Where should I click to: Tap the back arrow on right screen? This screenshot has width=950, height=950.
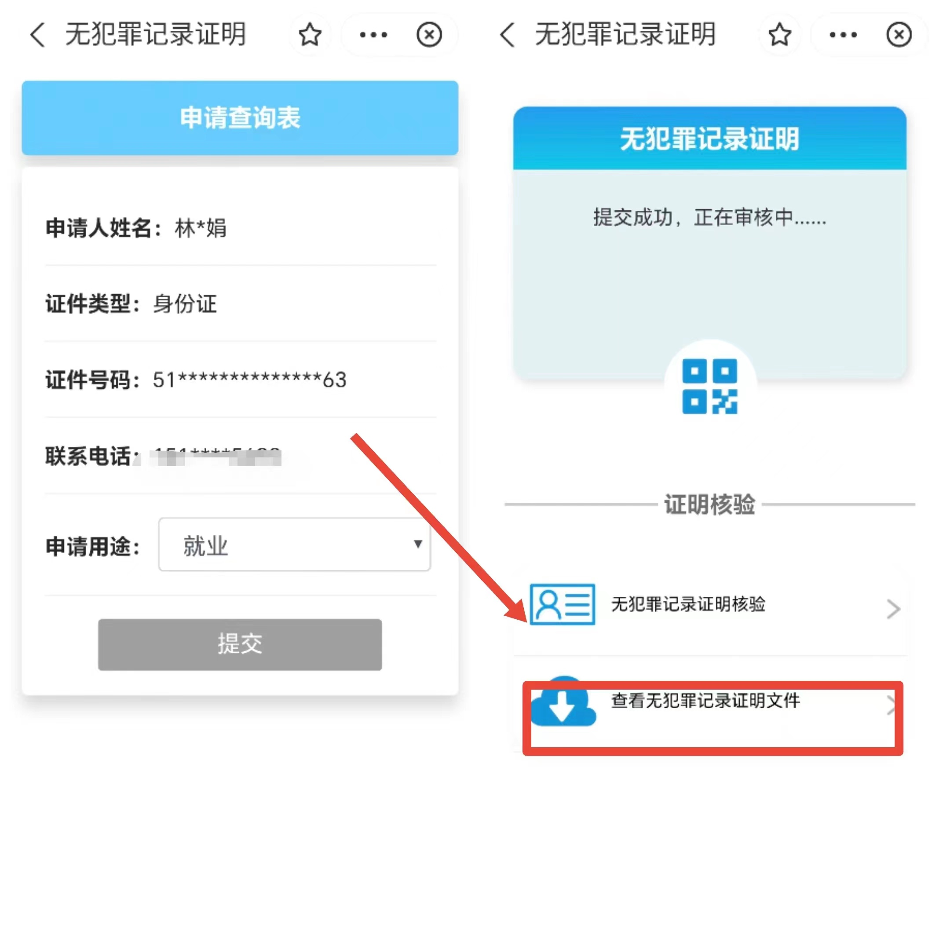[x=508, y=35]
